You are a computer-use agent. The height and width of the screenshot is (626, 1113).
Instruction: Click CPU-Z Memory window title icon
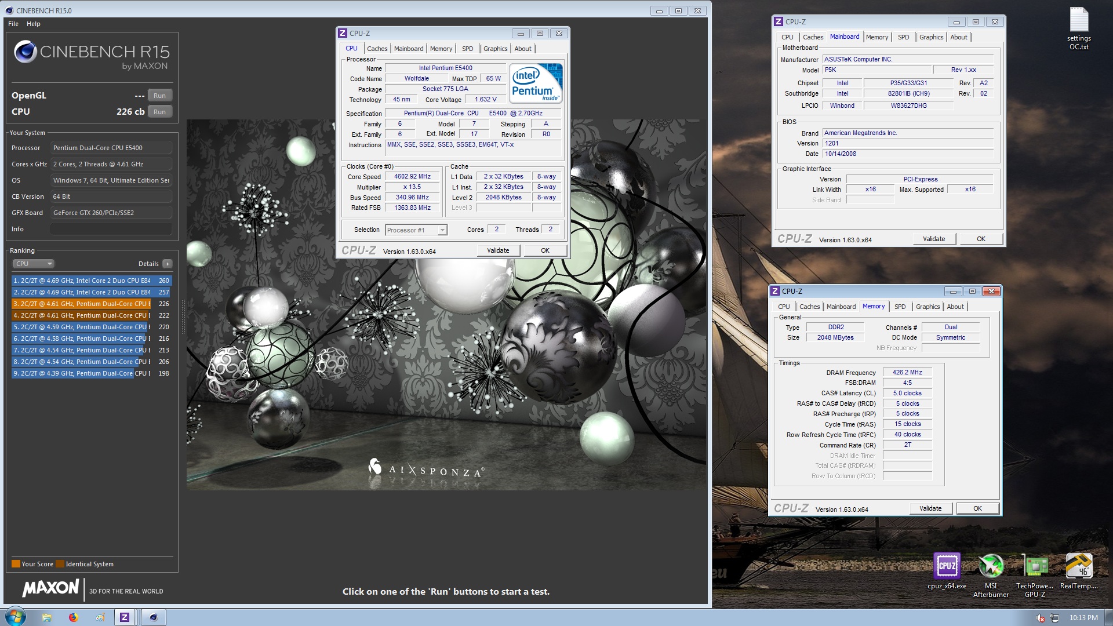(x=775, y=291)
